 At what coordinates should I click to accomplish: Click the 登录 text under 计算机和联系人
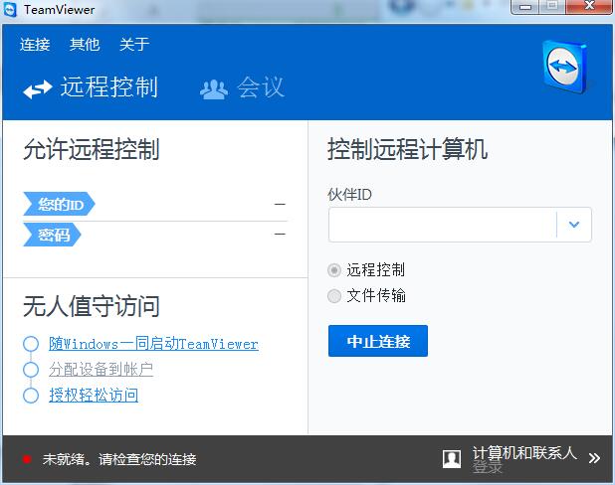[488, 467]
